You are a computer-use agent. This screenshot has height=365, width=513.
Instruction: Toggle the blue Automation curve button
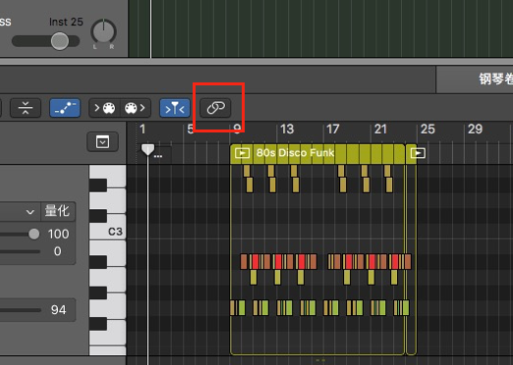[65, 108]
